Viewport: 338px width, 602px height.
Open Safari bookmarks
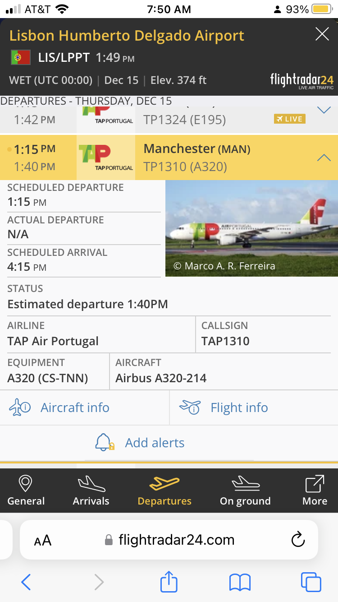(x=240, y=582)
